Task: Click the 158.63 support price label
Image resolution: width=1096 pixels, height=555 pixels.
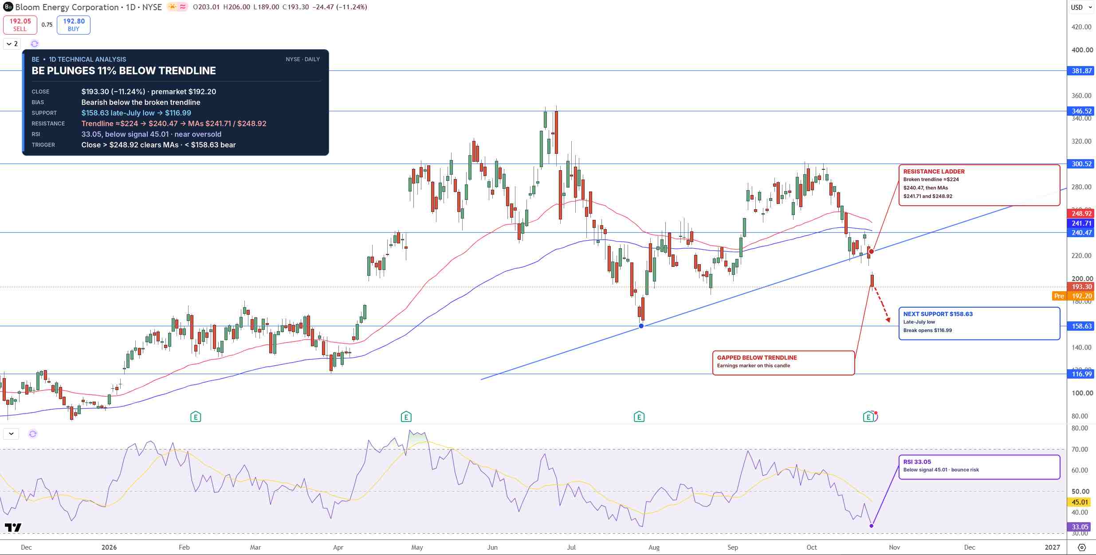Action: (x=1081, y=326)
